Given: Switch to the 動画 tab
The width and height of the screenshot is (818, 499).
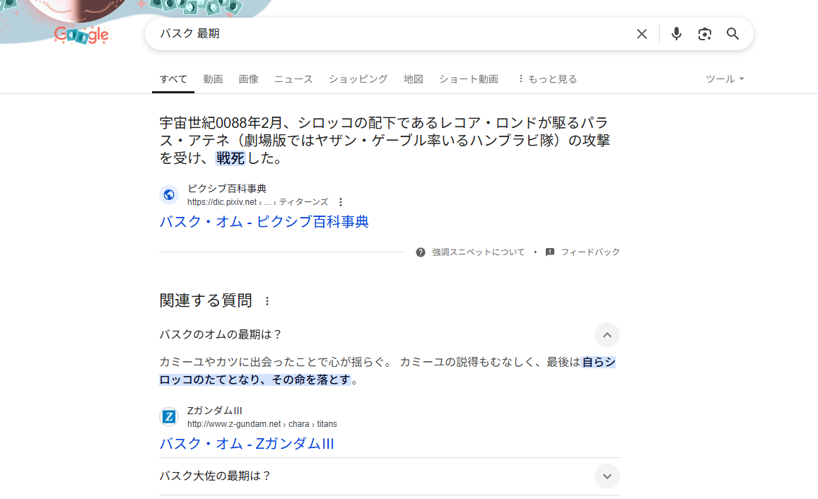Looking at the screenshot, I should 213,78.
